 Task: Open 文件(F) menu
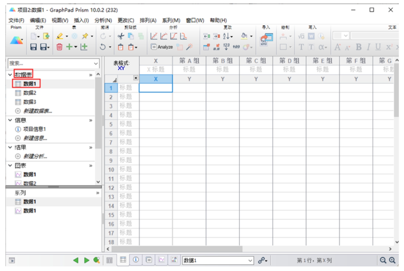[x=16, y=20]
